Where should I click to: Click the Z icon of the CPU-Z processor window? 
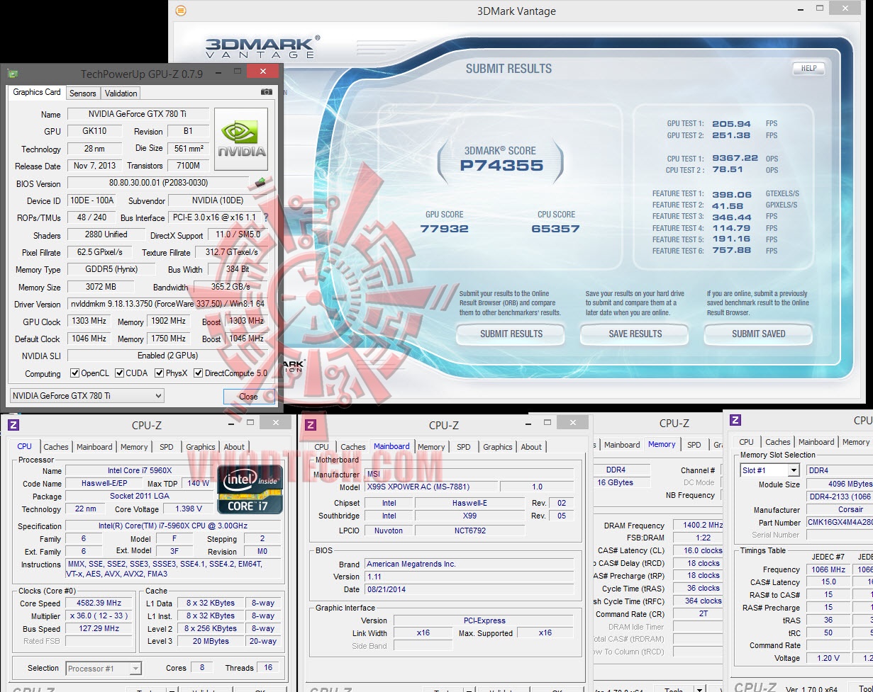click(13, 424)
